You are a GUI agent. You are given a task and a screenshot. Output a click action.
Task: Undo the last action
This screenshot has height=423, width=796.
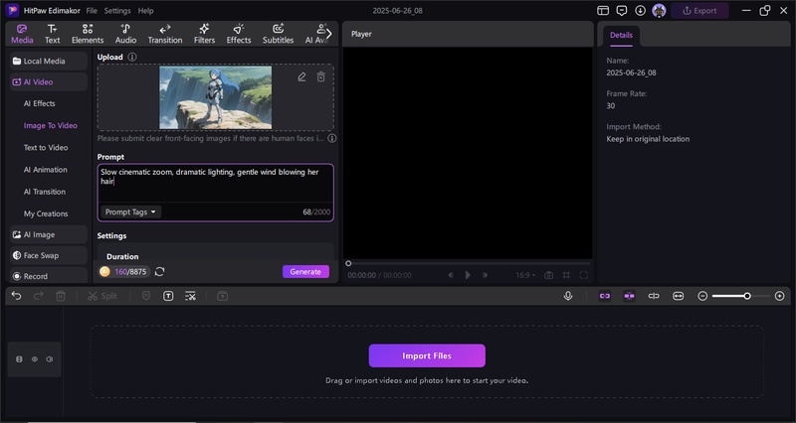pyautogui.click(x=16, y=296)
